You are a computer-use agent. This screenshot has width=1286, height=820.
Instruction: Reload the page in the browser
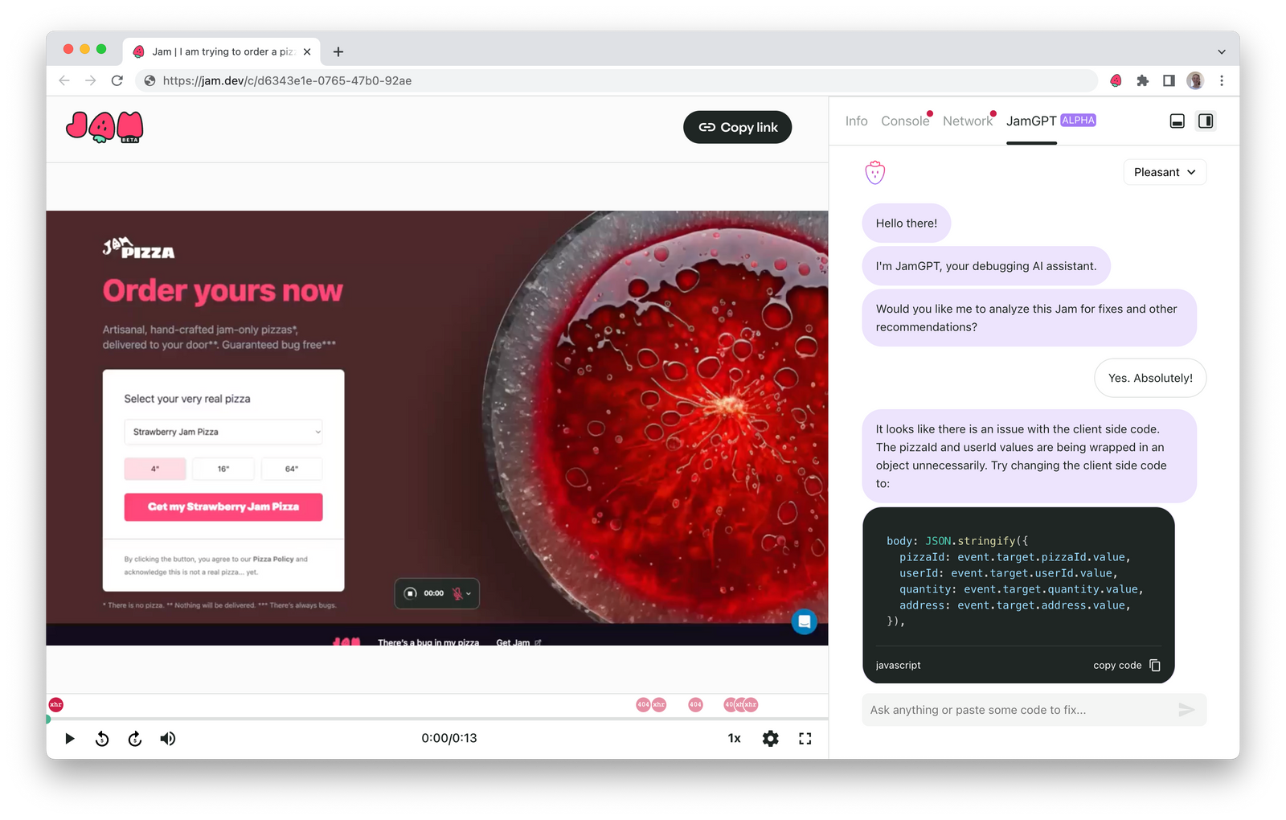tap(117, 80)
